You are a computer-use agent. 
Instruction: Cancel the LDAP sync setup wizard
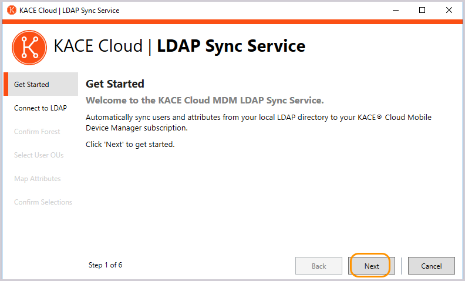pos(432,266)
